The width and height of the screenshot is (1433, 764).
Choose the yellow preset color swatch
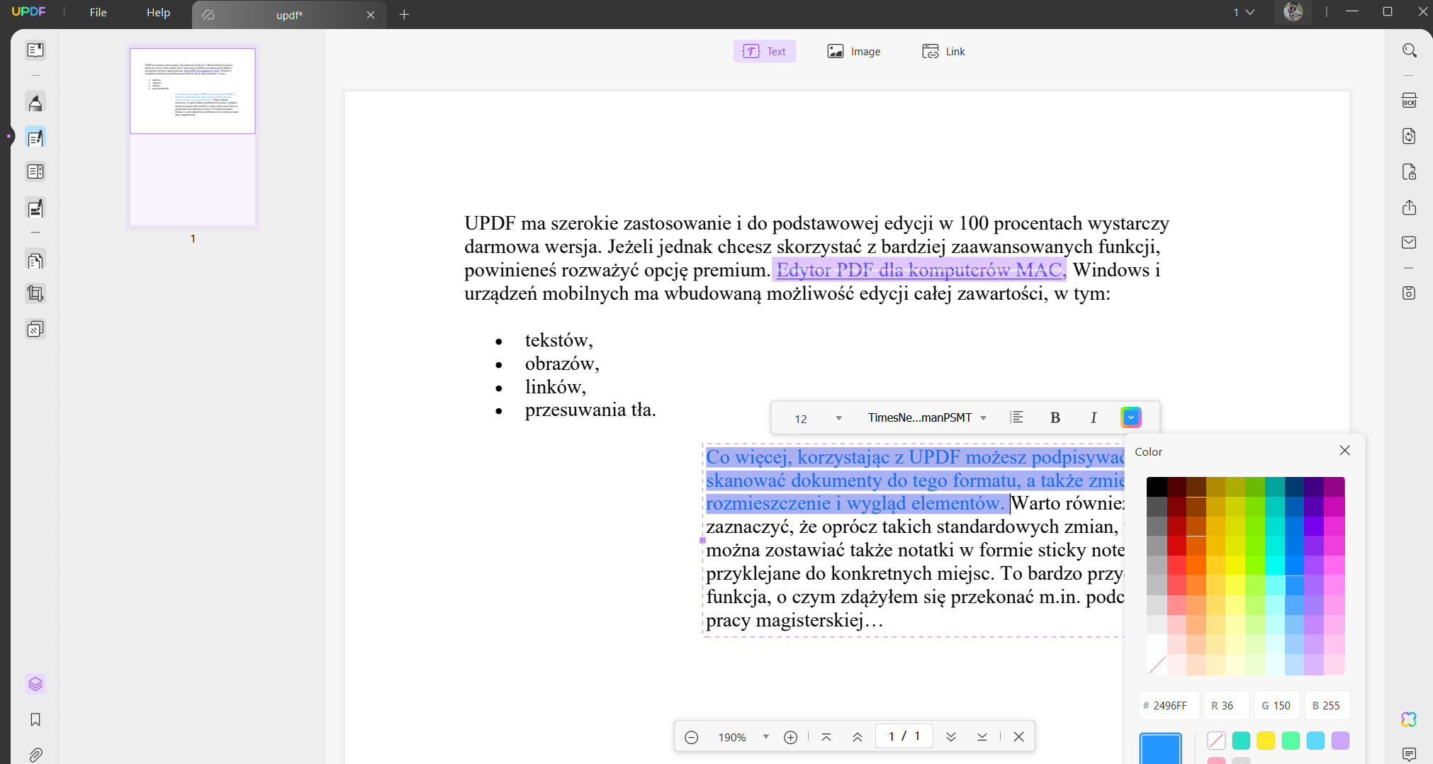1266,741
